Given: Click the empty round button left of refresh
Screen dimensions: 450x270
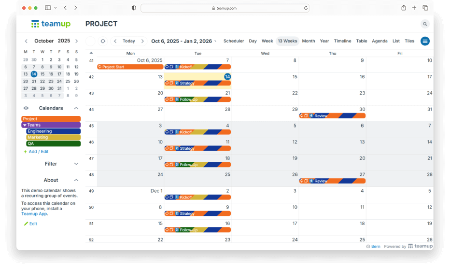Looking at the screenshot, I should coord(90,41).
